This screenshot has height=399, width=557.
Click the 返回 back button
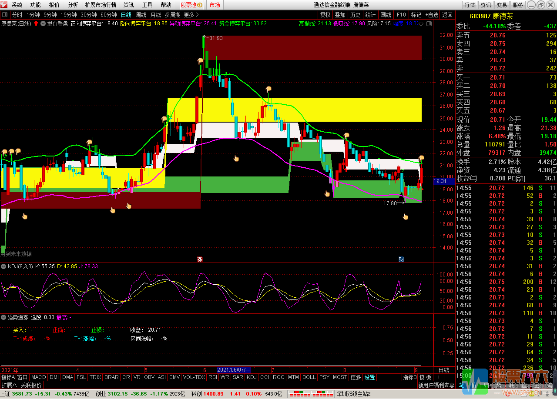(447, 15)
